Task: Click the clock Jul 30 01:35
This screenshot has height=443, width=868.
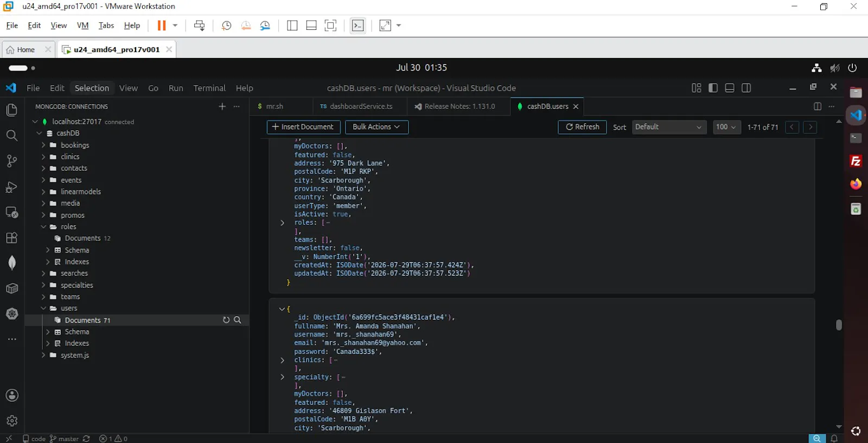Action: pyautogui.click(x=422, y=68)
